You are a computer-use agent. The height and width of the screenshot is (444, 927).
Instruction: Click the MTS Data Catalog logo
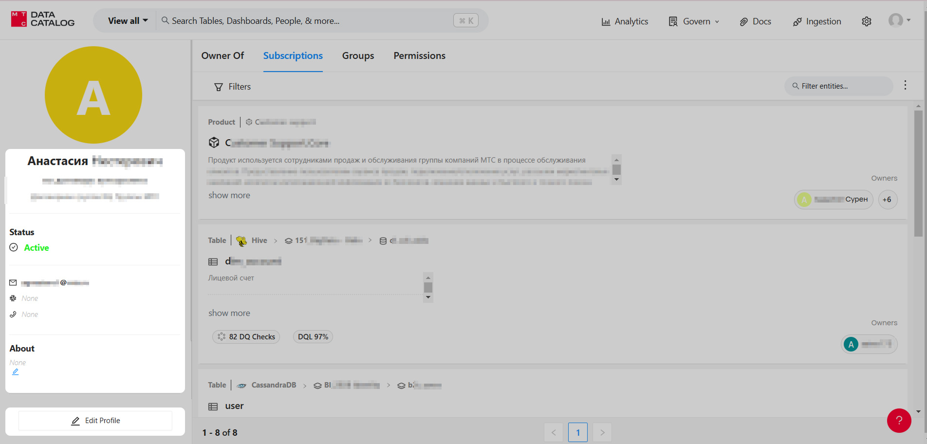43,19
